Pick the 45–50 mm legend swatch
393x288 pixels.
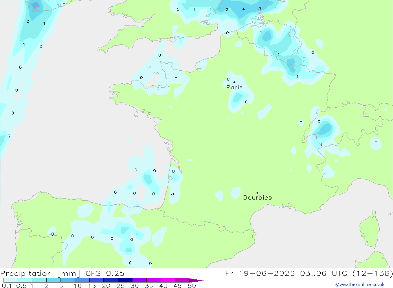pos(182,280)
